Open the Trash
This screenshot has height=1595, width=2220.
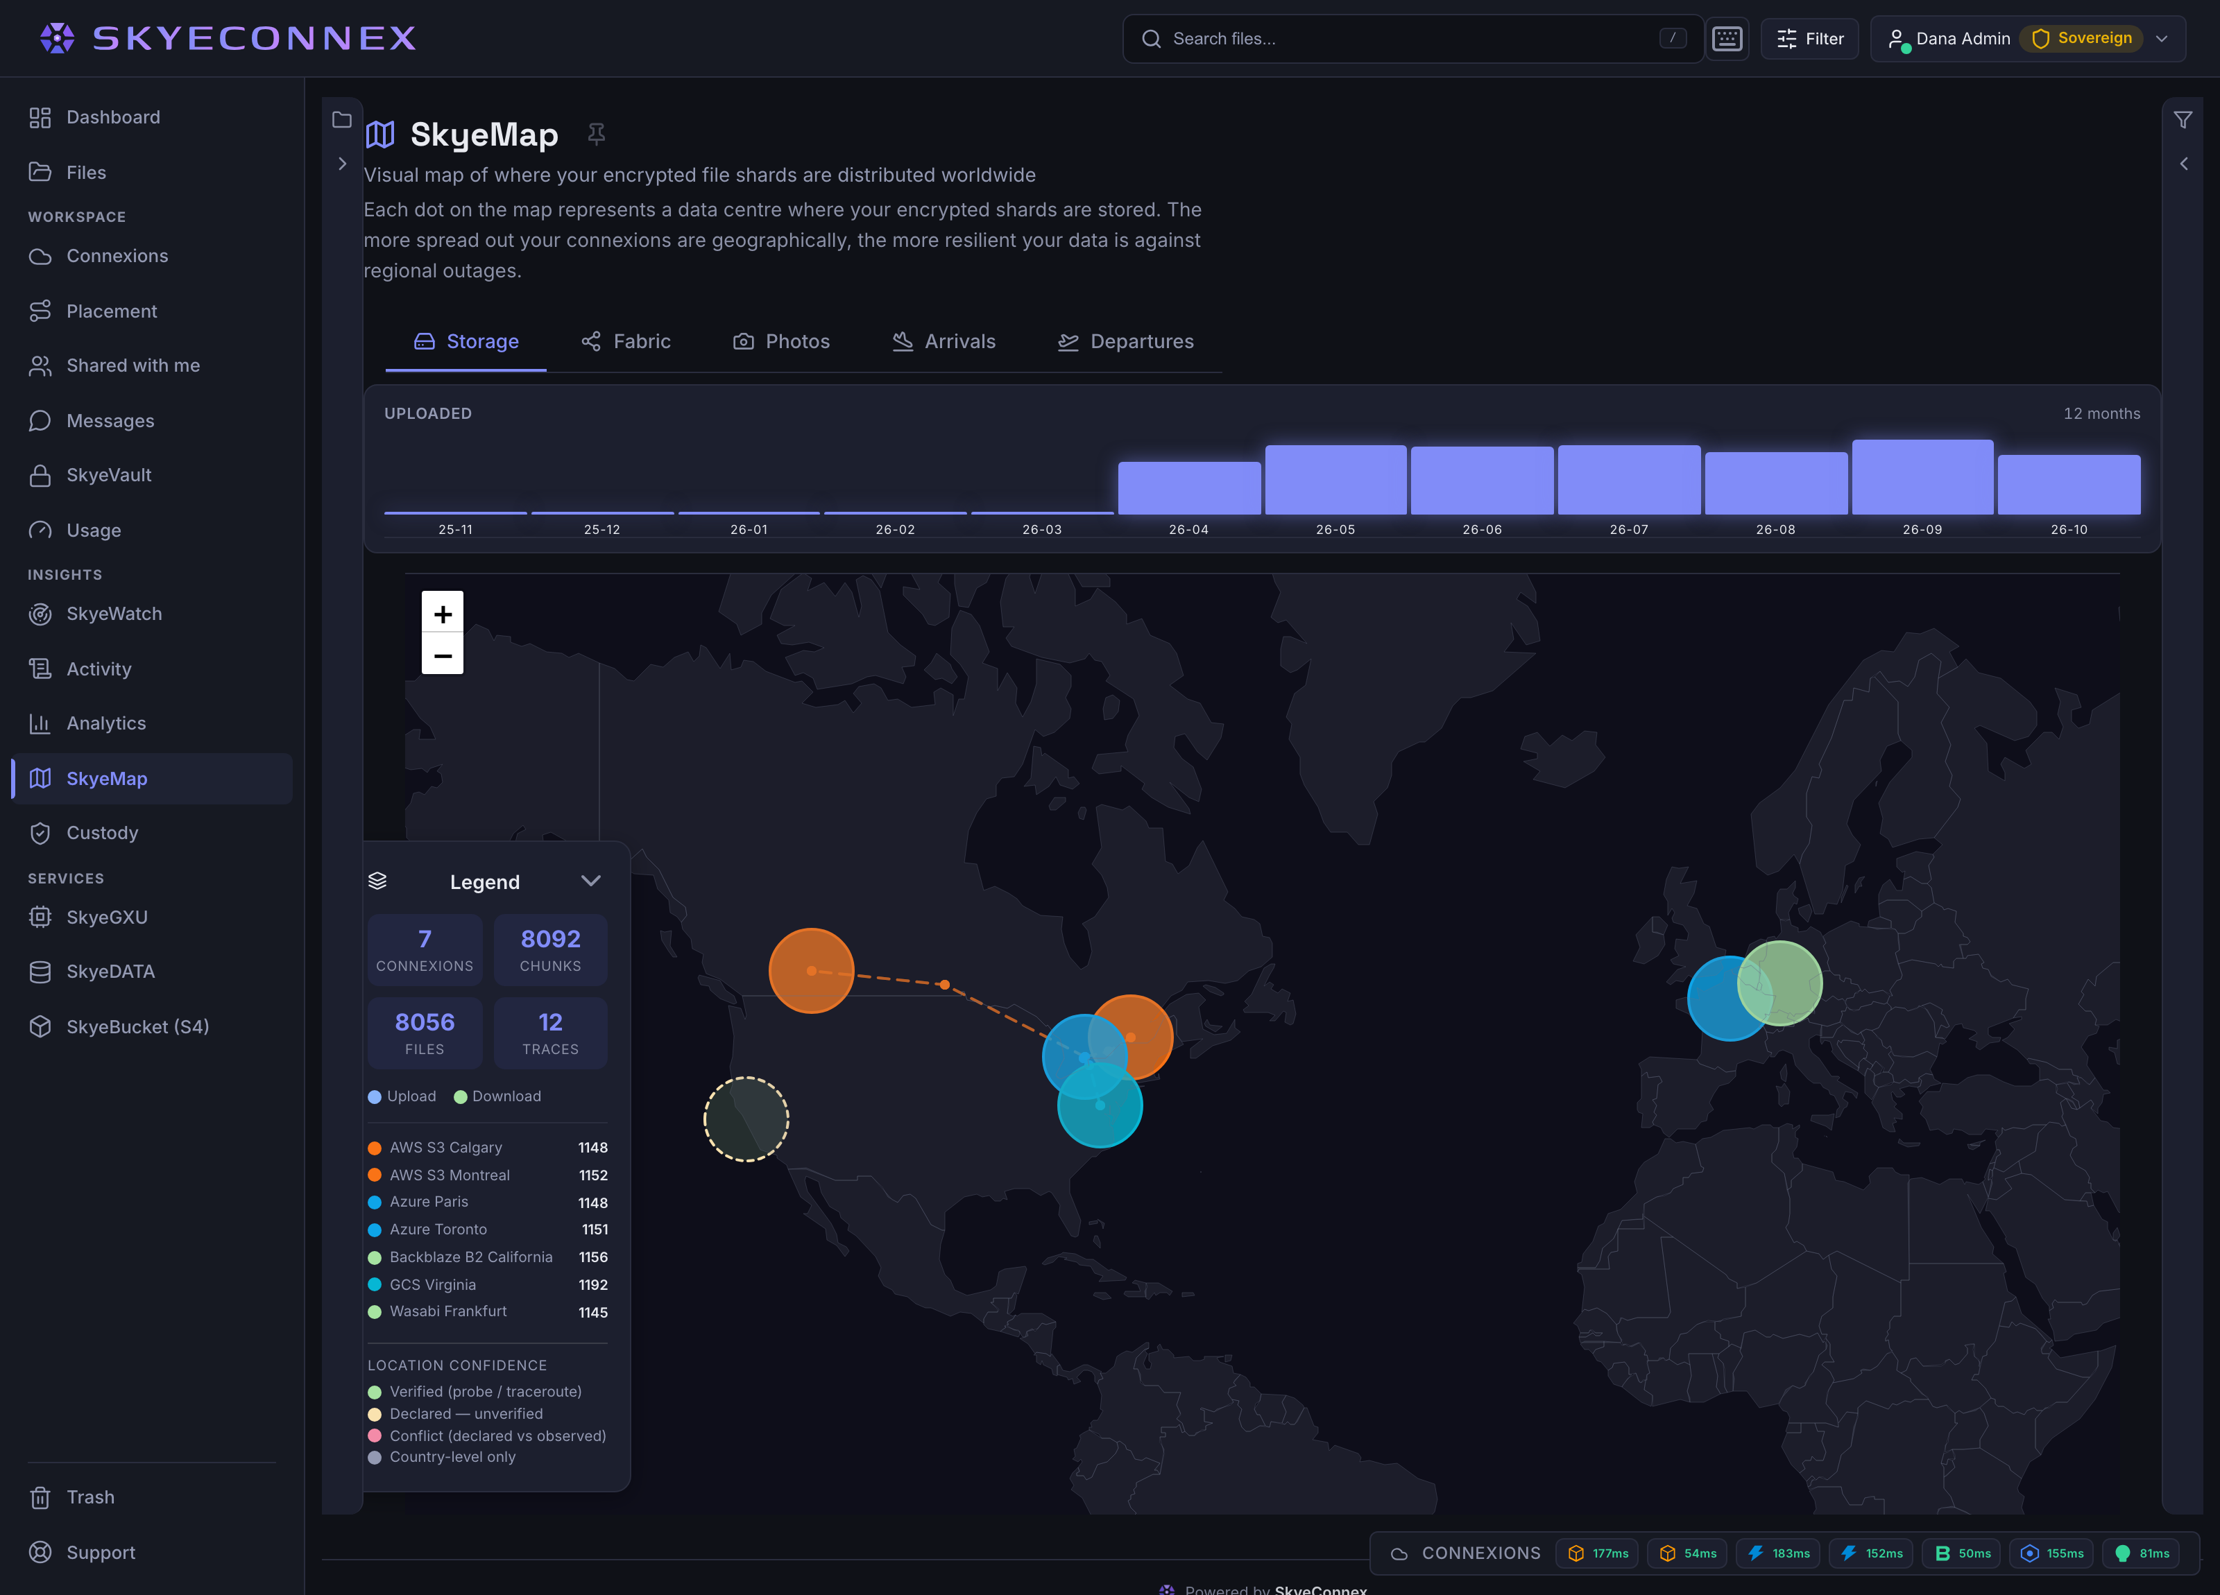tap(152, 1498)
